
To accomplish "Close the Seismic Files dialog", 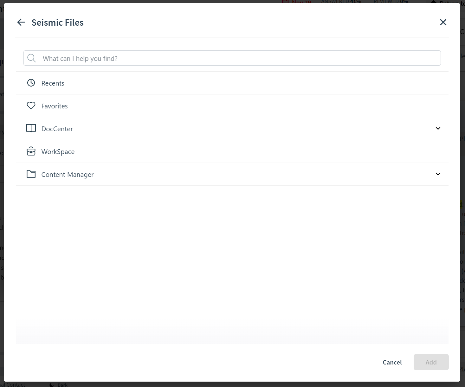I will point(443,22).
